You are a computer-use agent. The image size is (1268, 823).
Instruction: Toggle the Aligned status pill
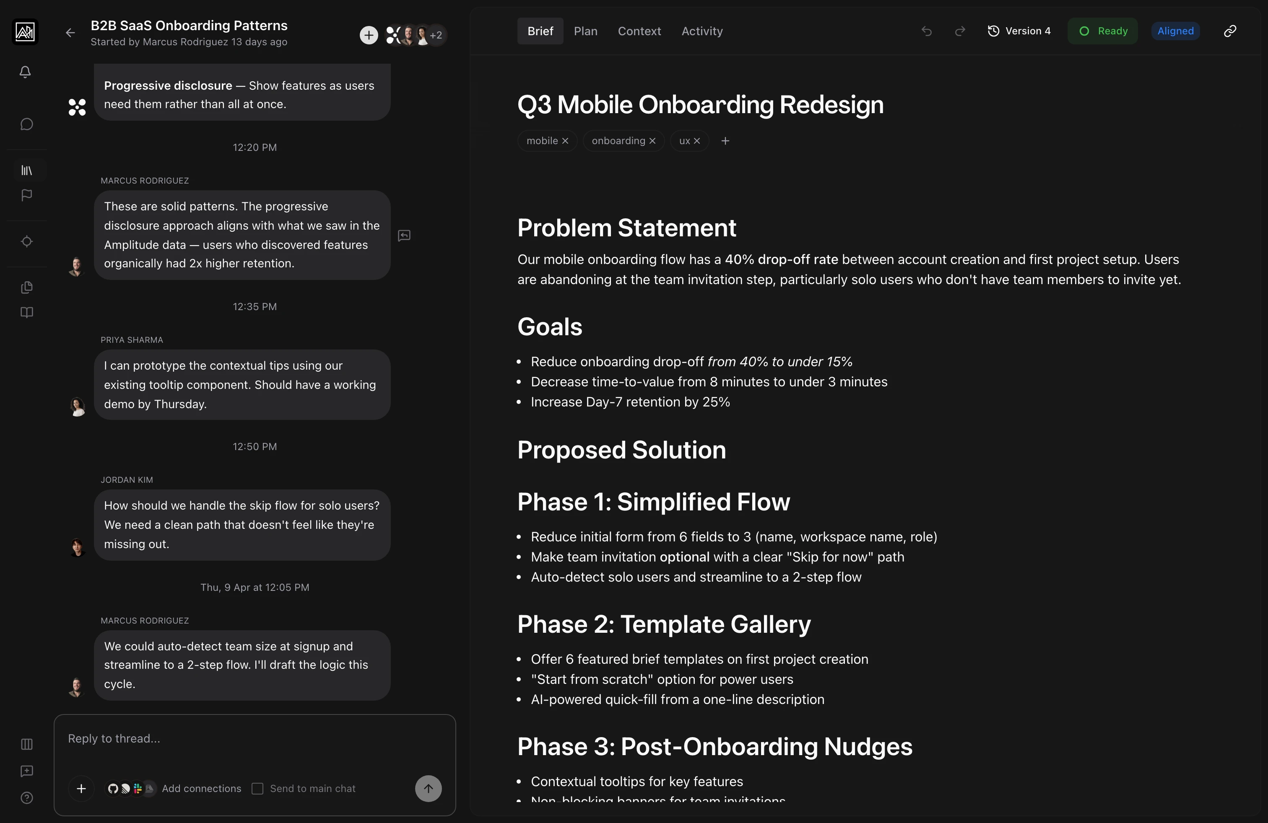click(x=1175, y=30)
